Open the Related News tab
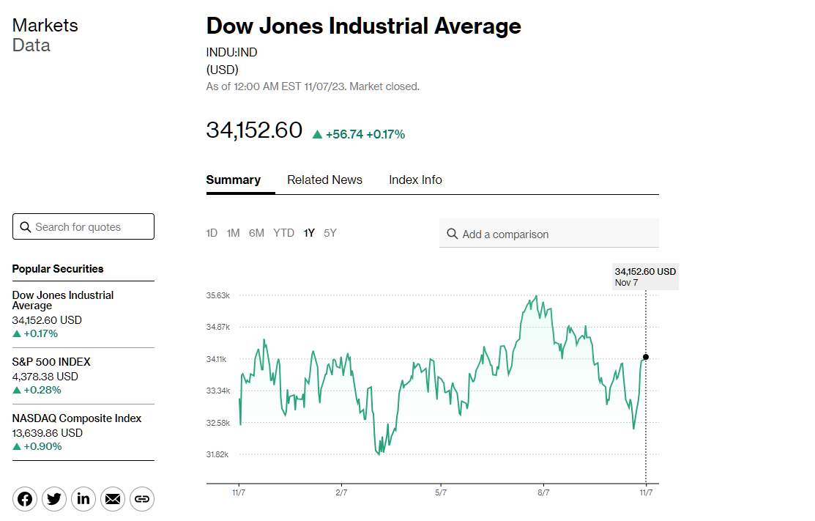This screenshot has width=815, height=521. (325, 180)
